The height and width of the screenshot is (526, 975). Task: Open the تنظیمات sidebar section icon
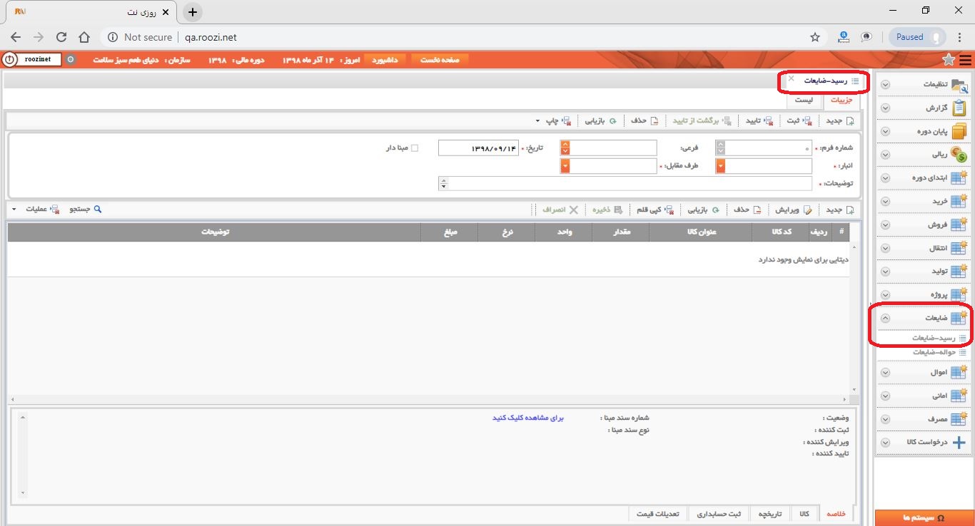959,85
